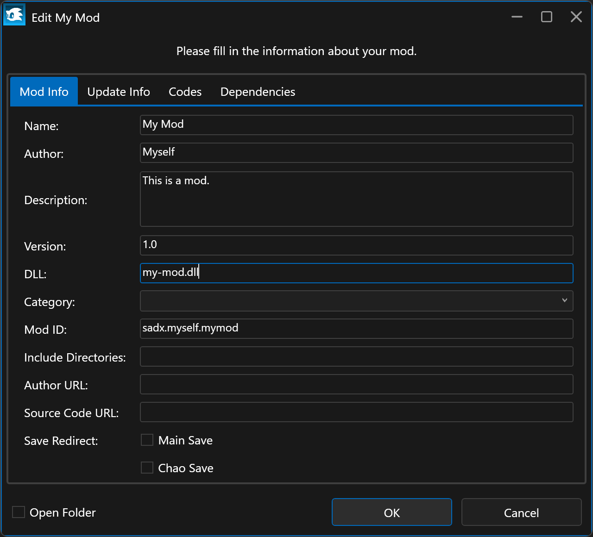Enable the Chao Save redirect checkbox
The image size is (593, 537).
pos(147,468)
